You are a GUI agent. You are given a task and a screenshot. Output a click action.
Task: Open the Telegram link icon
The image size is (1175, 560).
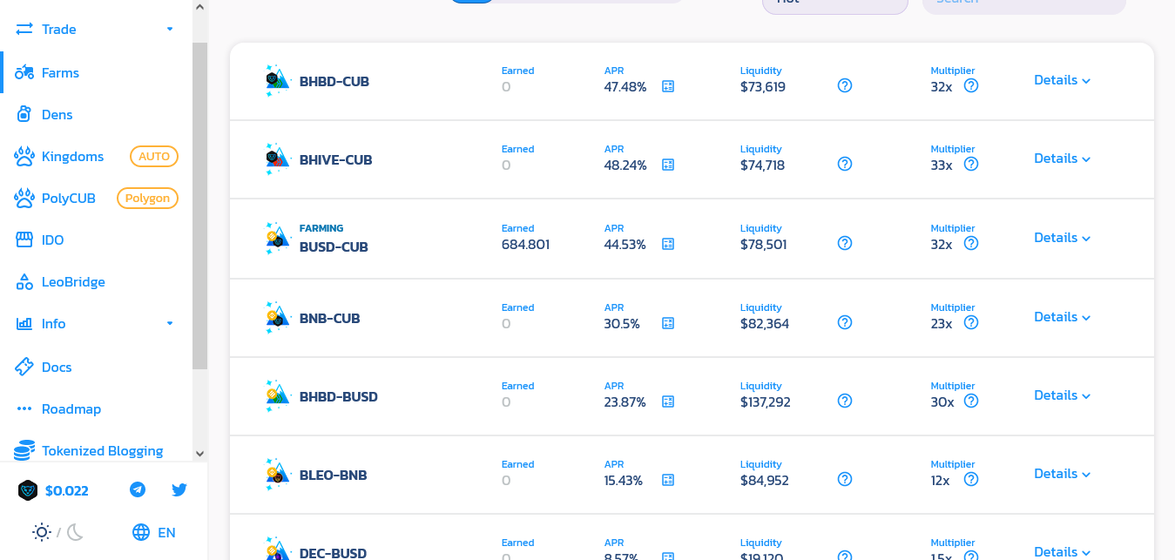(138, 489)
